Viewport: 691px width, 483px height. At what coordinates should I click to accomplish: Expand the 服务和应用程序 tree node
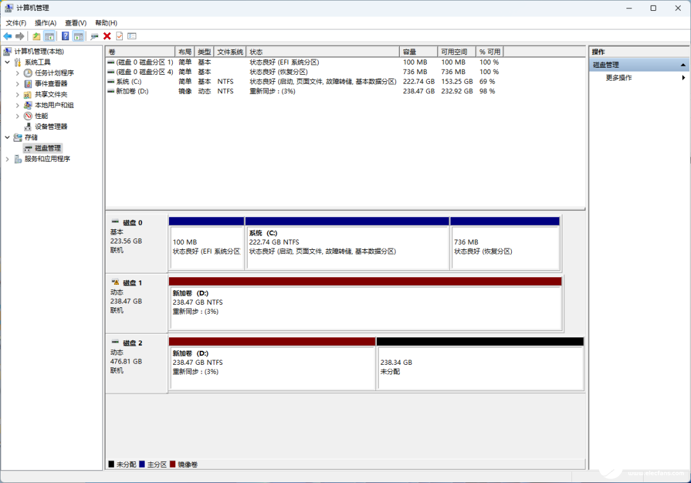point(6,158)
